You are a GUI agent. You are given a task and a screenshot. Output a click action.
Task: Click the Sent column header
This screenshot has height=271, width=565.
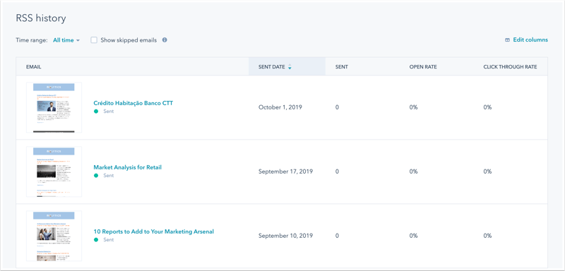tap(342, 67)
